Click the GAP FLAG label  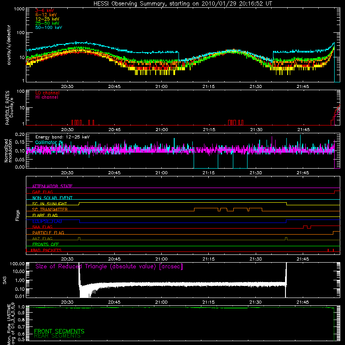42,192
